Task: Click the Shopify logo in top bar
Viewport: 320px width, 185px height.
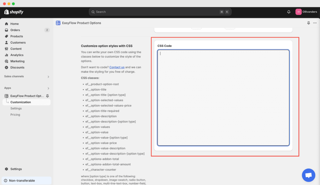Action: 14,12
